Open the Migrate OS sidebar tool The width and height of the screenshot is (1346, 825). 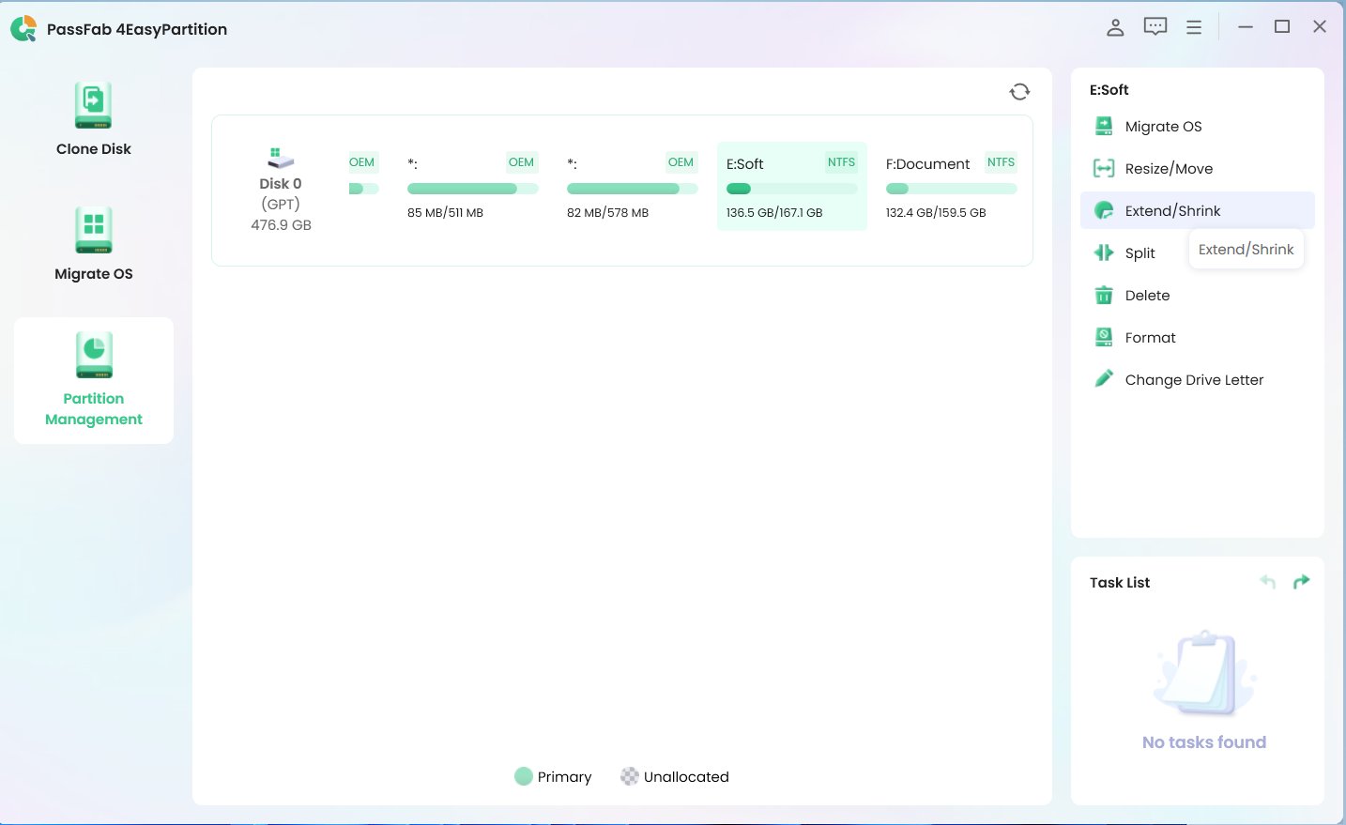93,241
